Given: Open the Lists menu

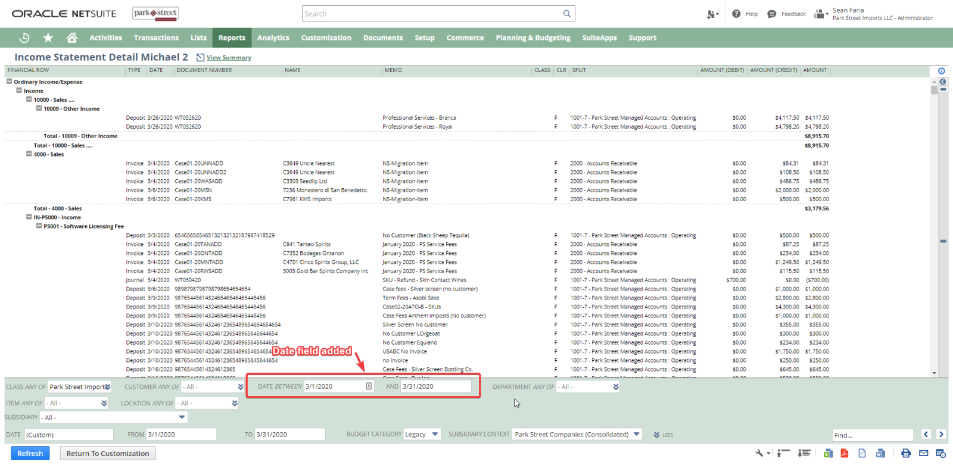Looking at the screenshot, I should 198,38.
